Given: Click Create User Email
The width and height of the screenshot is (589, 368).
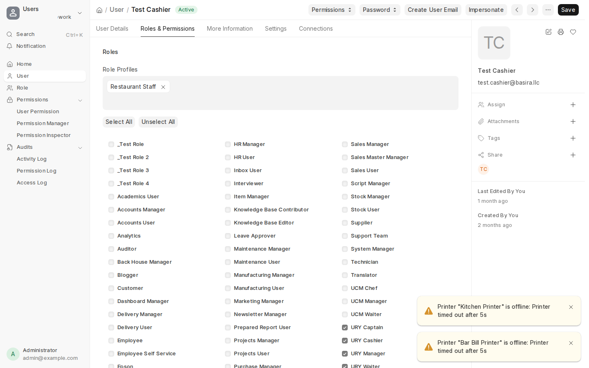Looking at the screenshot, I should click(x=433, y=10).
